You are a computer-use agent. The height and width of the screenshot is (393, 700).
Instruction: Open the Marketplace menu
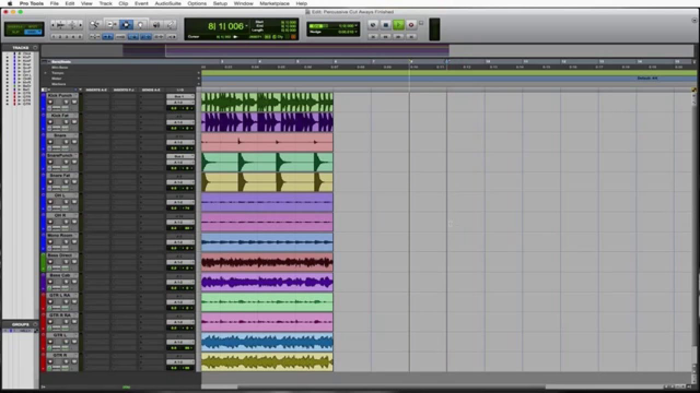coord(275,3)
